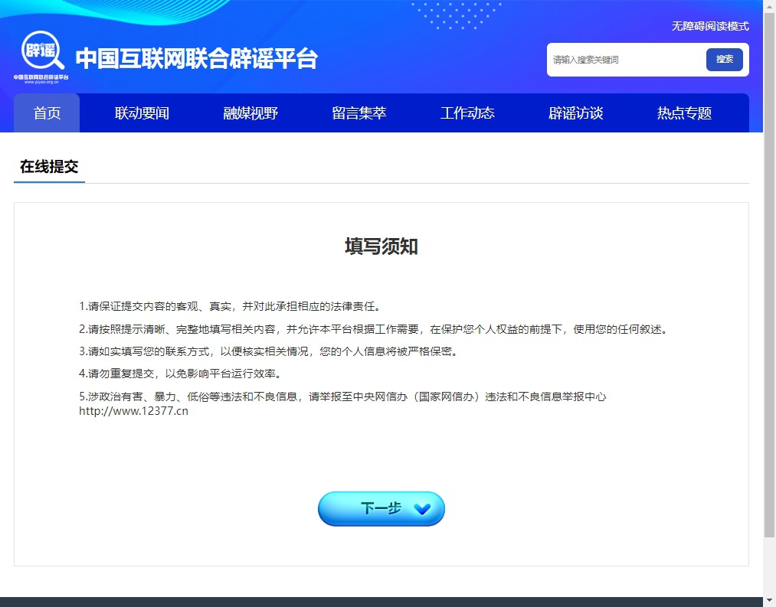Click the vertical scrollbar thumb

pos(769,275)
